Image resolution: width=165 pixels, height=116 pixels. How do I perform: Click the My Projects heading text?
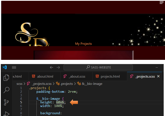[83, 44]
